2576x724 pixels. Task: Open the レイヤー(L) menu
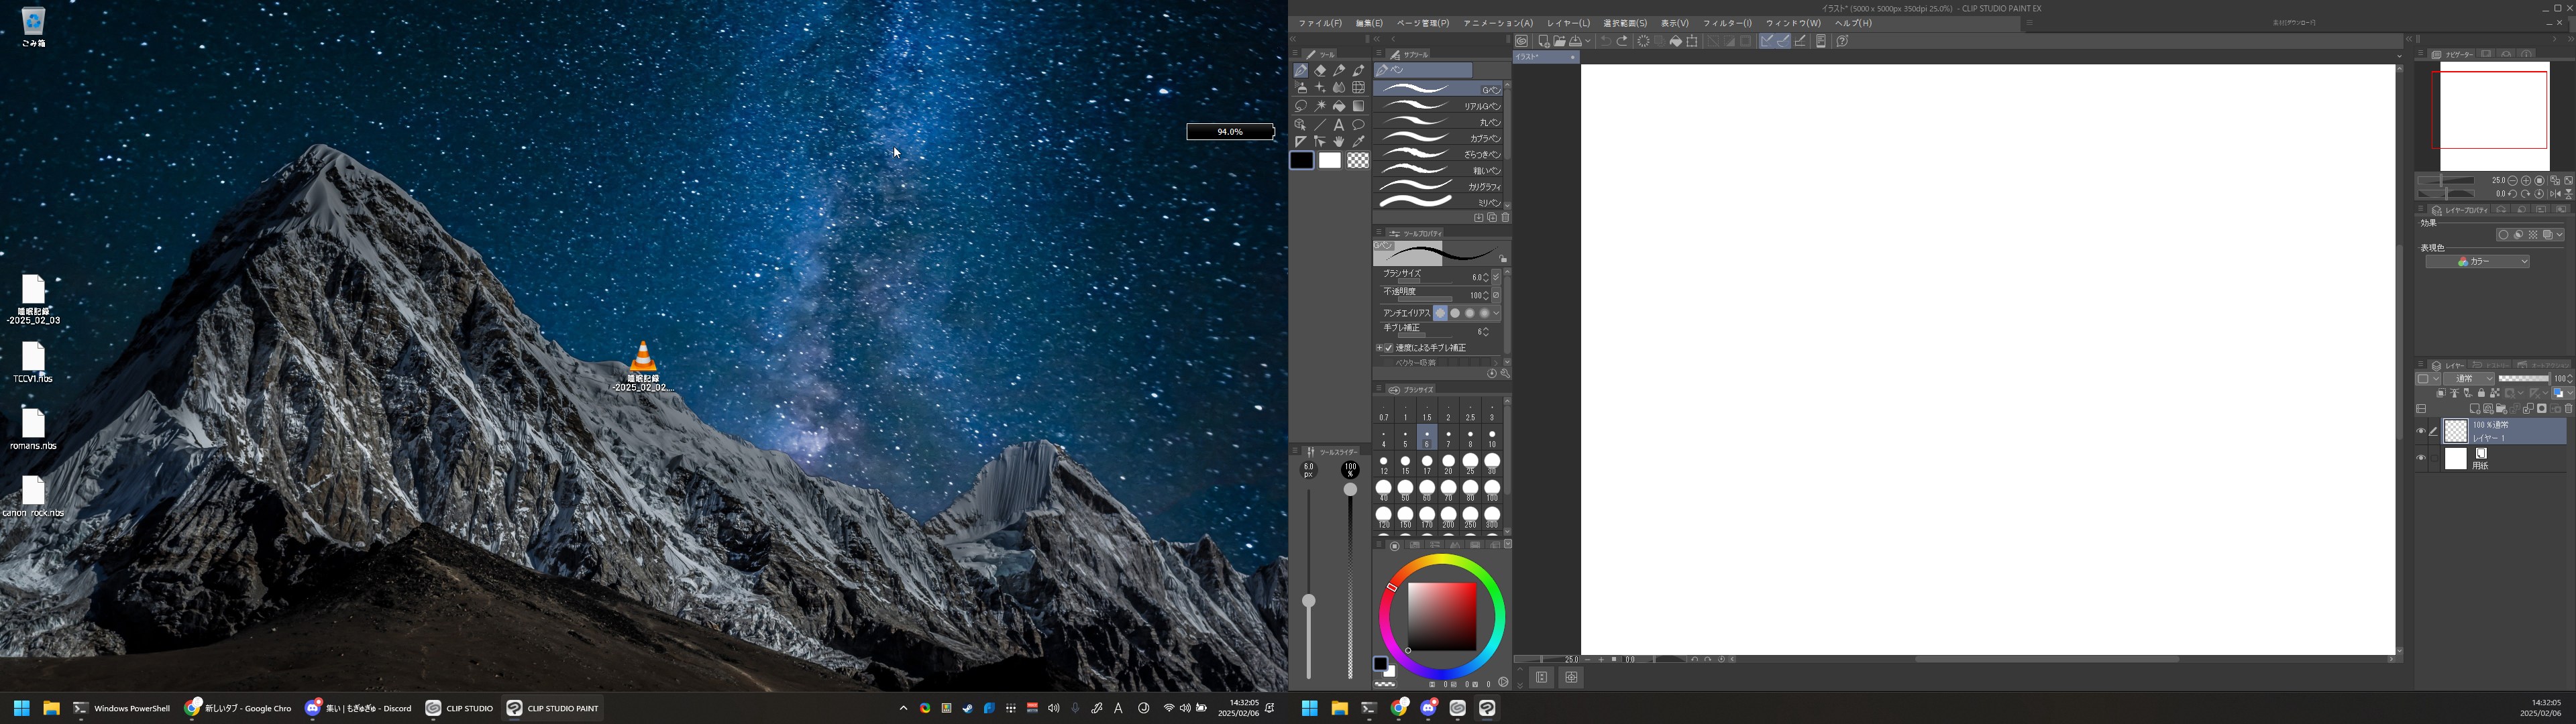[1567, 23]
